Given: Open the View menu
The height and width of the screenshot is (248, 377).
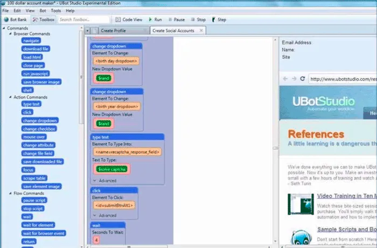Looking at the screenshot, I should (30, 11).
